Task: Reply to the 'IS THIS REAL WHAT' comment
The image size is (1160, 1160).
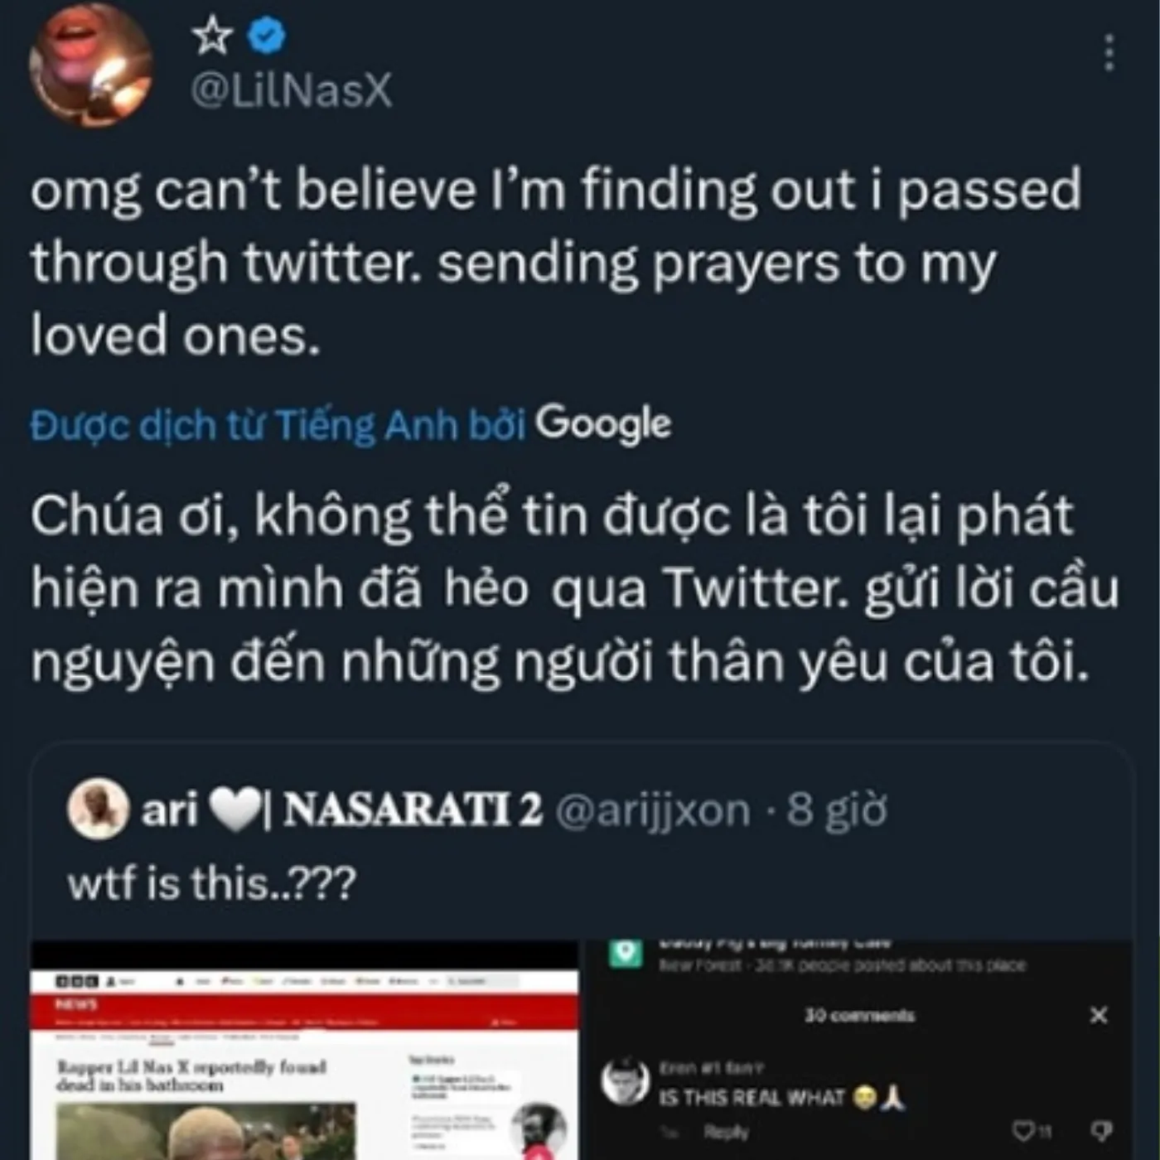Action: pyautogui.click(x=726, y=1132)
